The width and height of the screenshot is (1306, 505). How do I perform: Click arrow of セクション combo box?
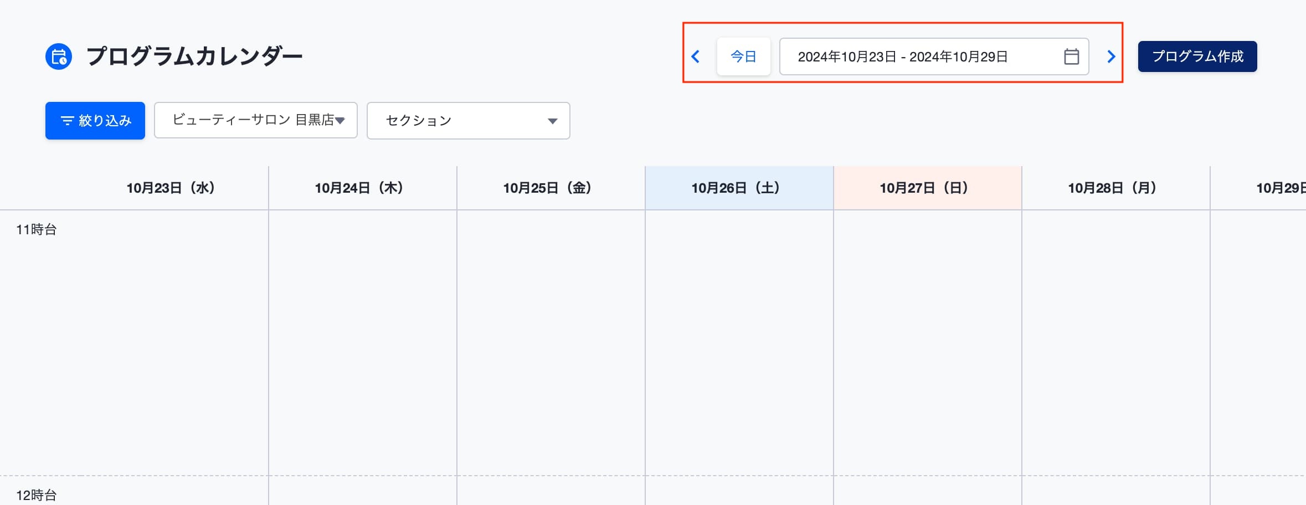tap(552, 121)
